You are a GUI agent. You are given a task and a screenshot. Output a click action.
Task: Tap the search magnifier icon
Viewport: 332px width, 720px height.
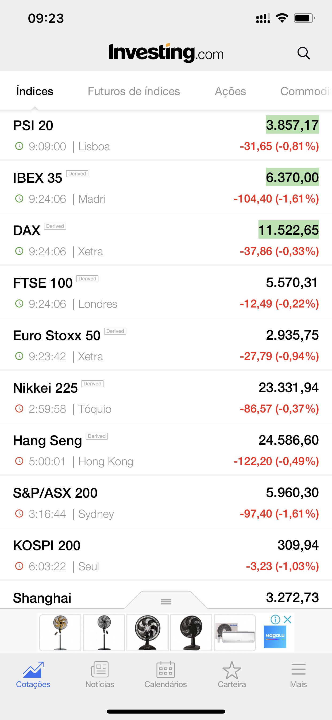[x=304, y=53]
